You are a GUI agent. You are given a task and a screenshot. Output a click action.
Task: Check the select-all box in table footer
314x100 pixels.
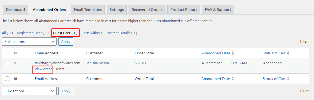pos(7,79)
